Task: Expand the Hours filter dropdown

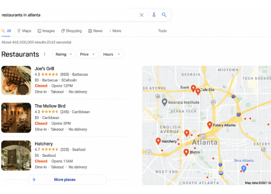Action: click(x=111, y=54)
